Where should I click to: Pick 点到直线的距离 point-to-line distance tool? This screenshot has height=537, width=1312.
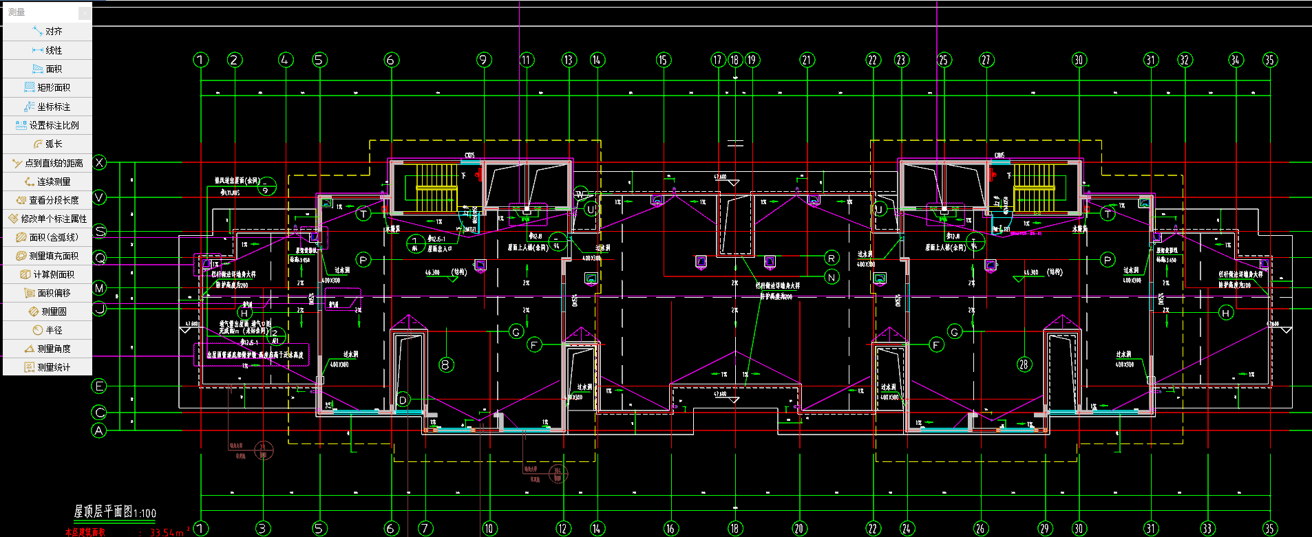(47, 163)
